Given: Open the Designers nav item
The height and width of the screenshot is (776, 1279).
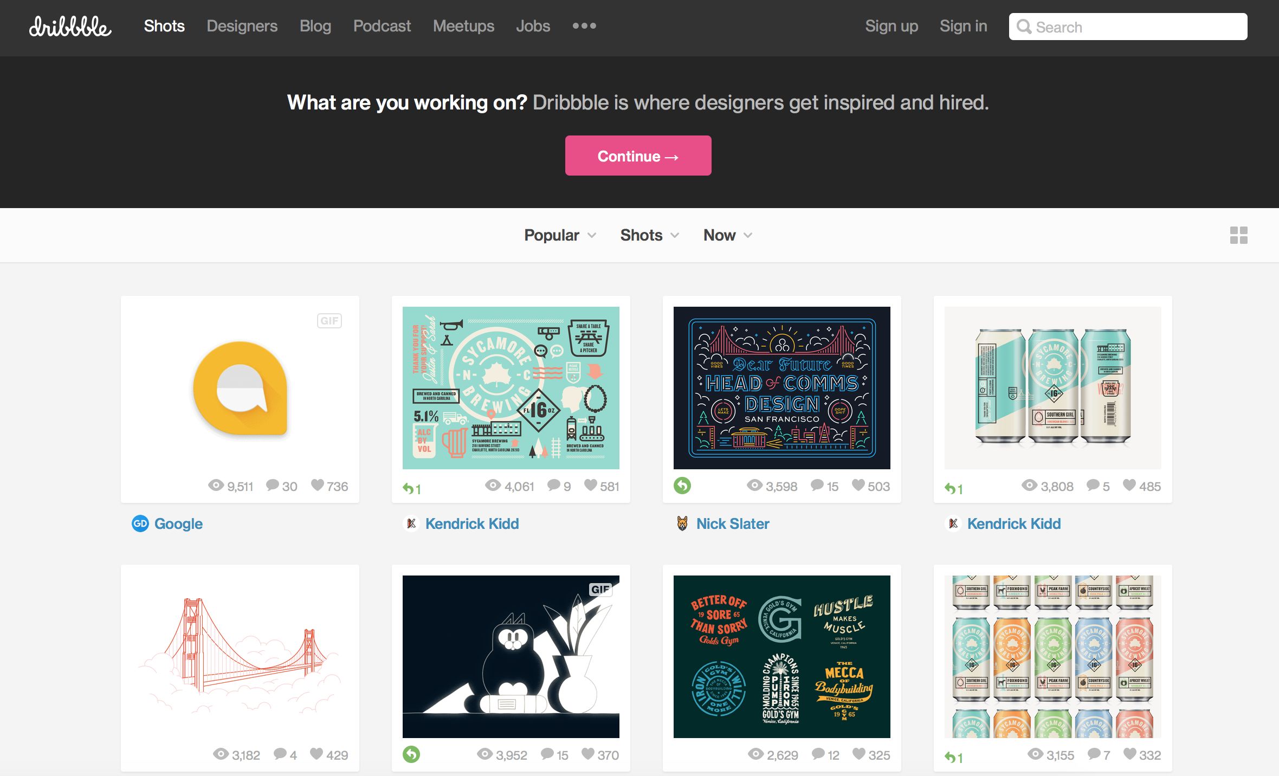Looking at the screenshot, I should [x=242, y=26].
